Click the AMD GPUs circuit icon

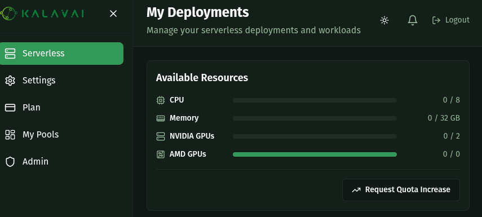(161, 154)
